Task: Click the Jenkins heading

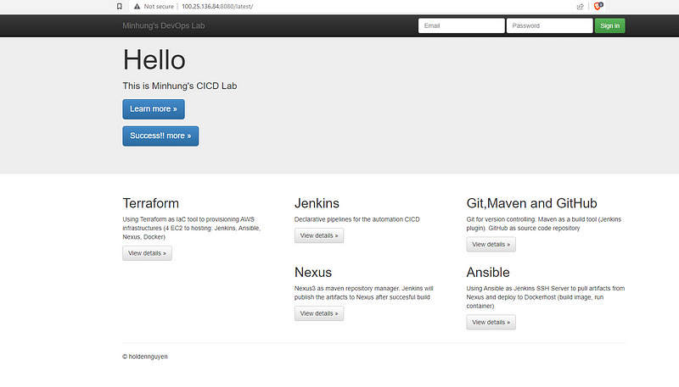Action: [317, 203]
